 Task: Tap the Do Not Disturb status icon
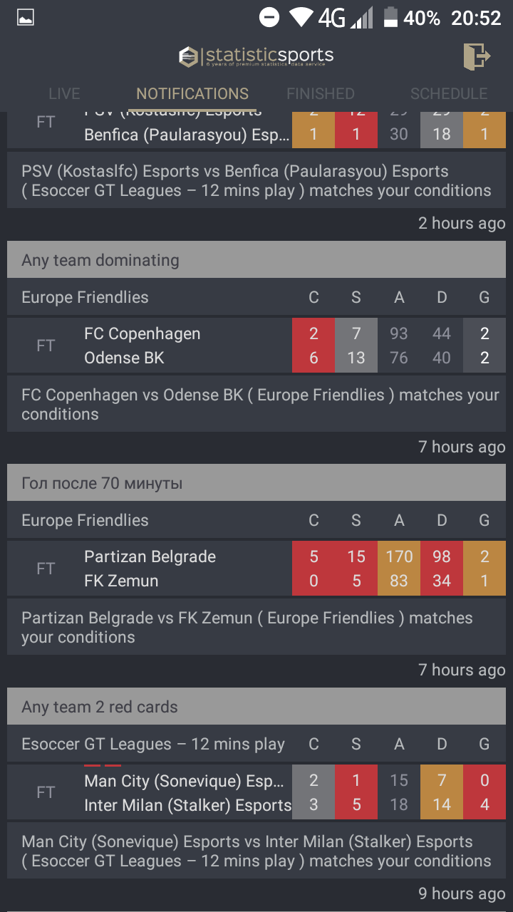tap(269, 17)
